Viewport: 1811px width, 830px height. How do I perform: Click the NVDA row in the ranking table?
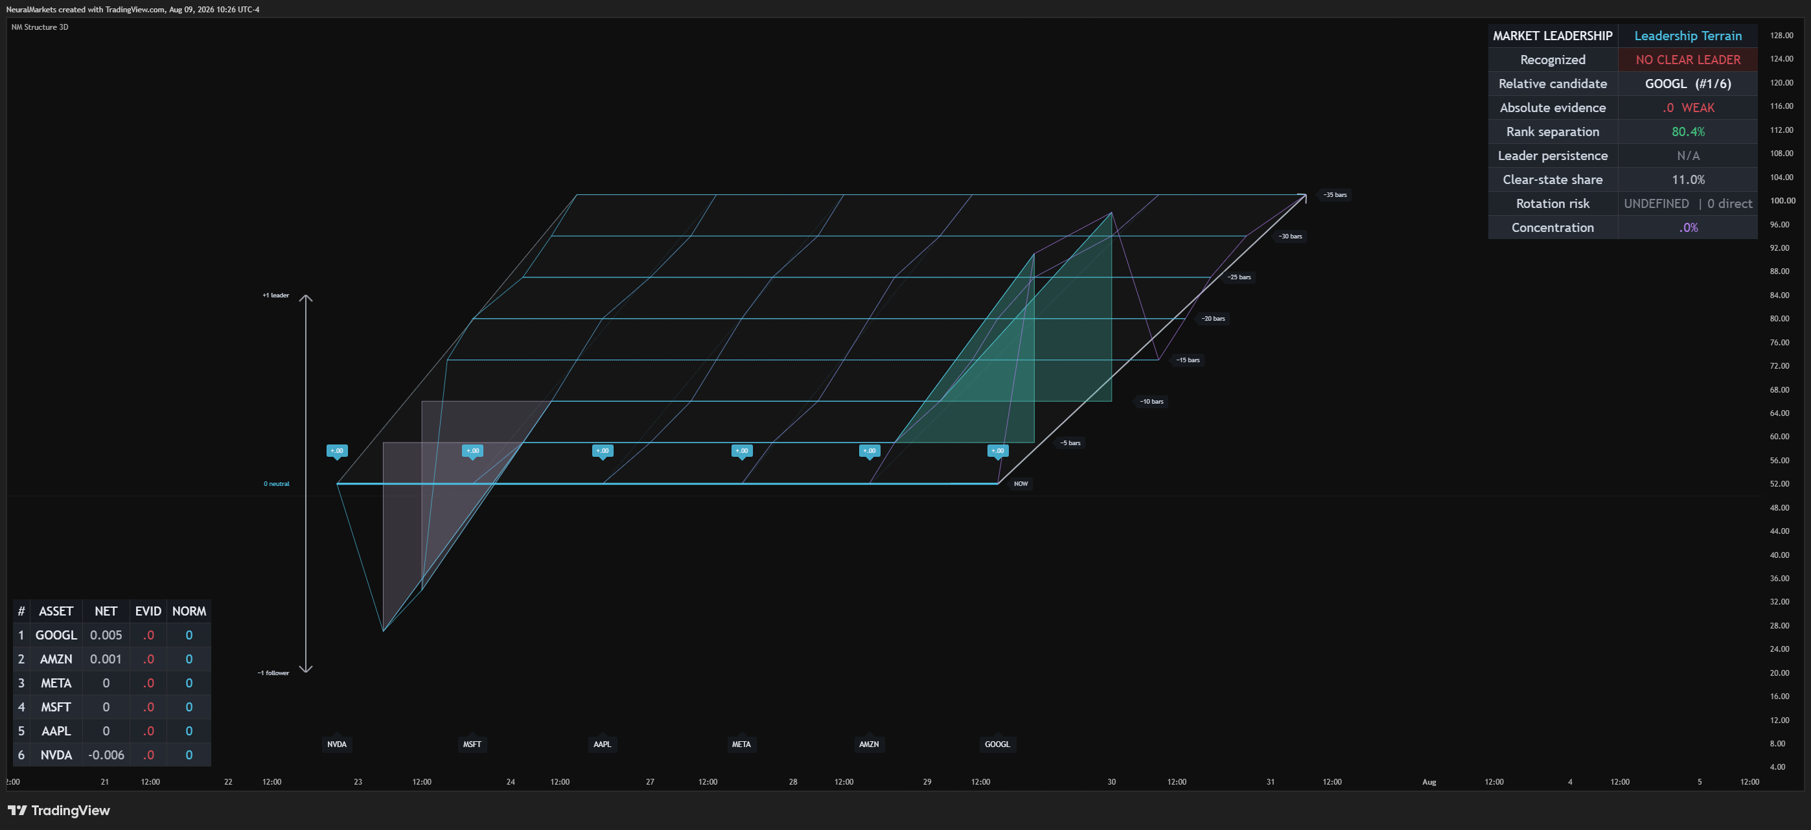click(x=112, y=755)
